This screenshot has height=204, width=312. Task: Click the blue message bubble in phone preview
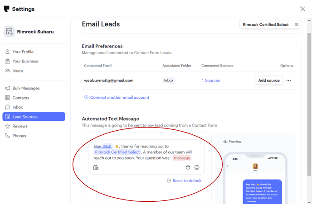[262, 192]
